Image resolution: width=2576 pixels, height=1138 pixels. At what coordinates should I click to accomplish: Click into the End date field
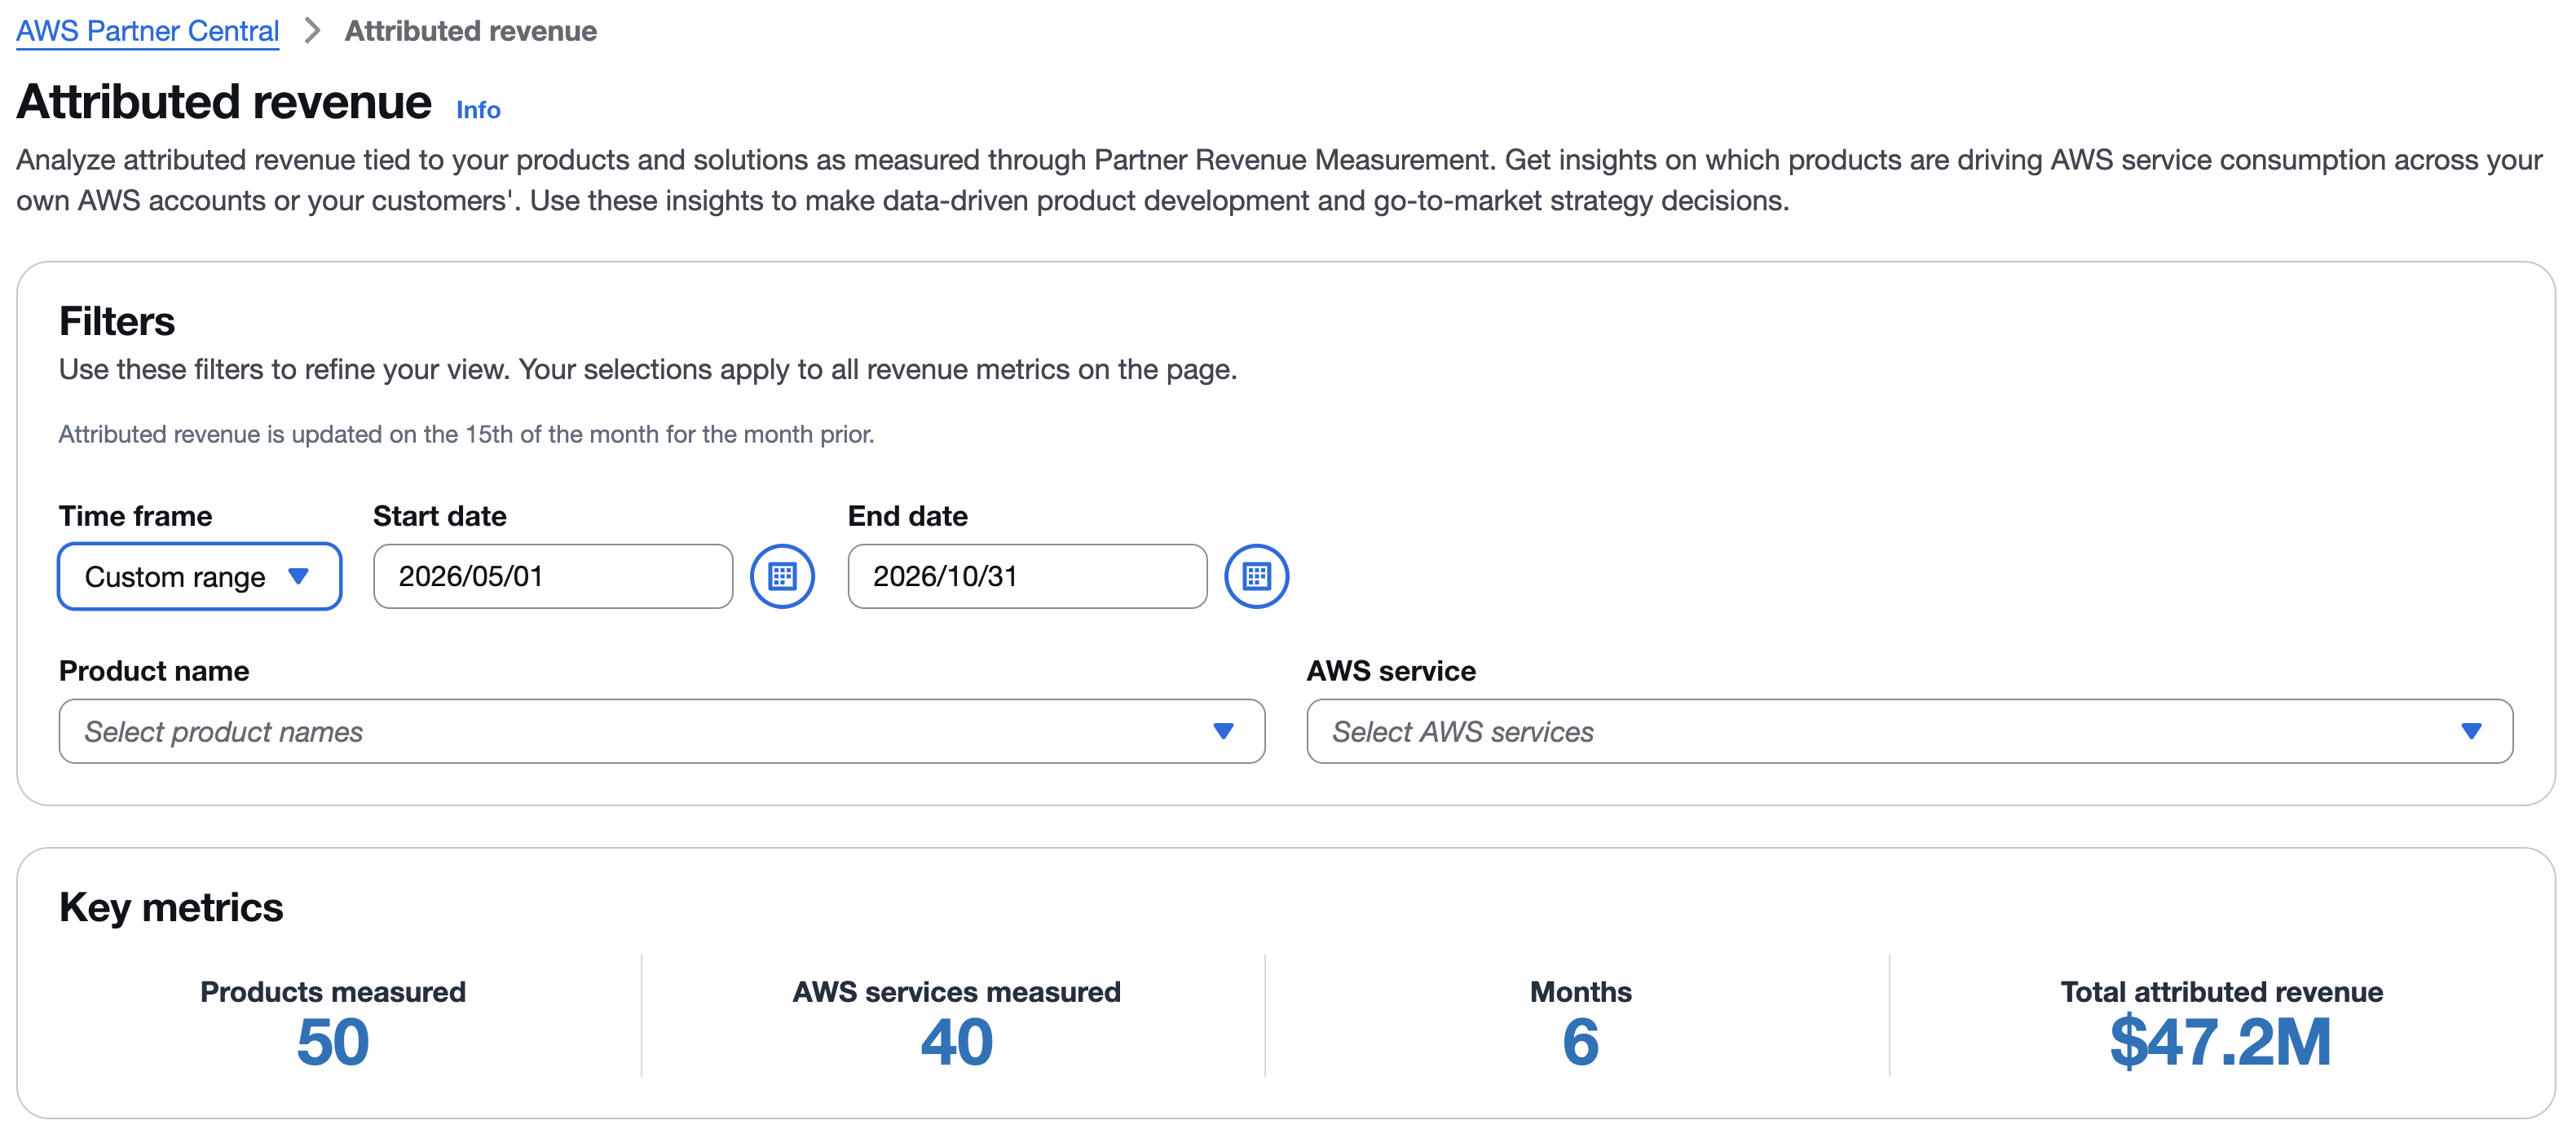[x=1027, y=576]
